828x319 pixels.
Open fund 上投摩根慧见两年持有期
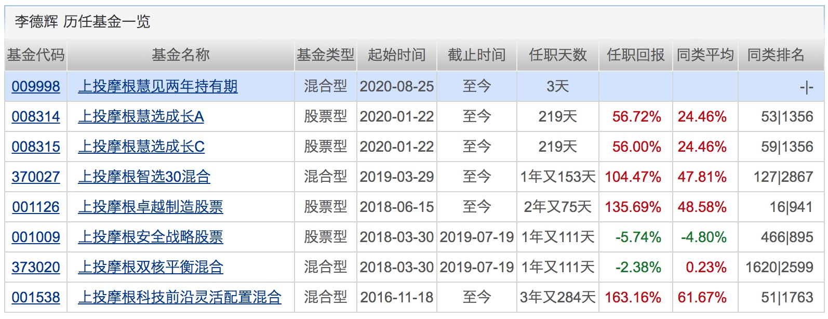(158, 86)
